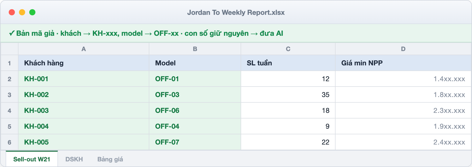
Task: Select the Khách hàng header cell
Action: tap(84, 63)
